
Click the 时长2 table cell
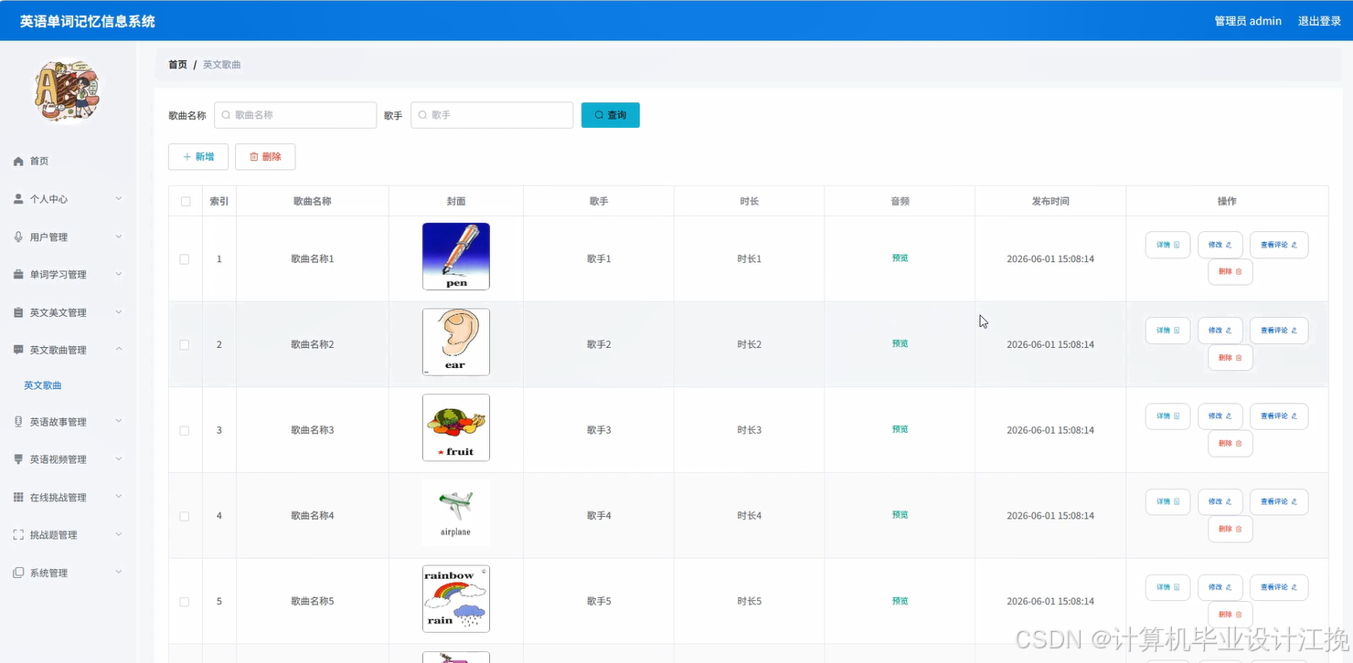[749, 344]
